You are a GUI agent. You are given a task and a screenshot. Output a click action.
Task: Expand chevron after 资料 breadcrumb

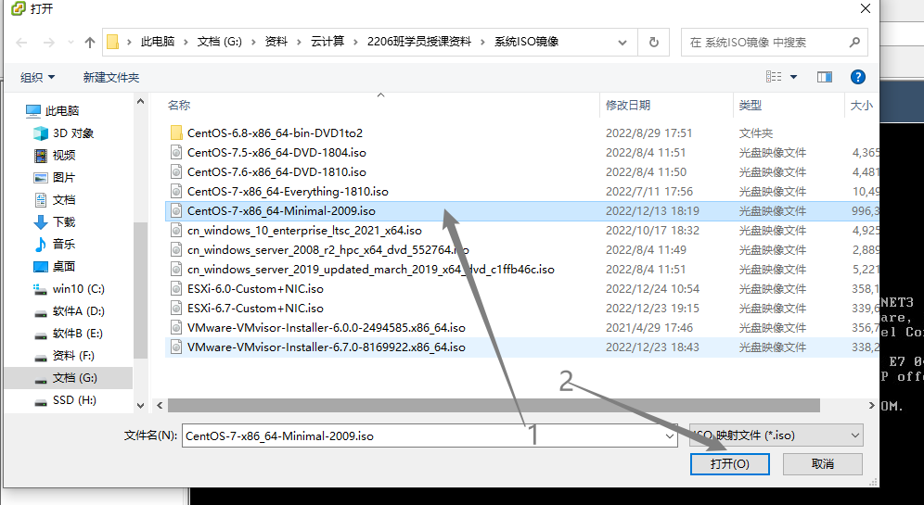pyautogui.click(x=299, y=42)
